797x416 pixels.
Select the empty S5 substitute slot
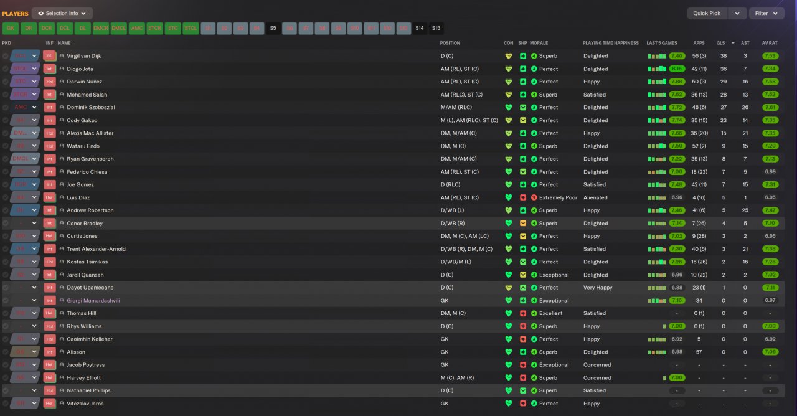click(273, 28)
